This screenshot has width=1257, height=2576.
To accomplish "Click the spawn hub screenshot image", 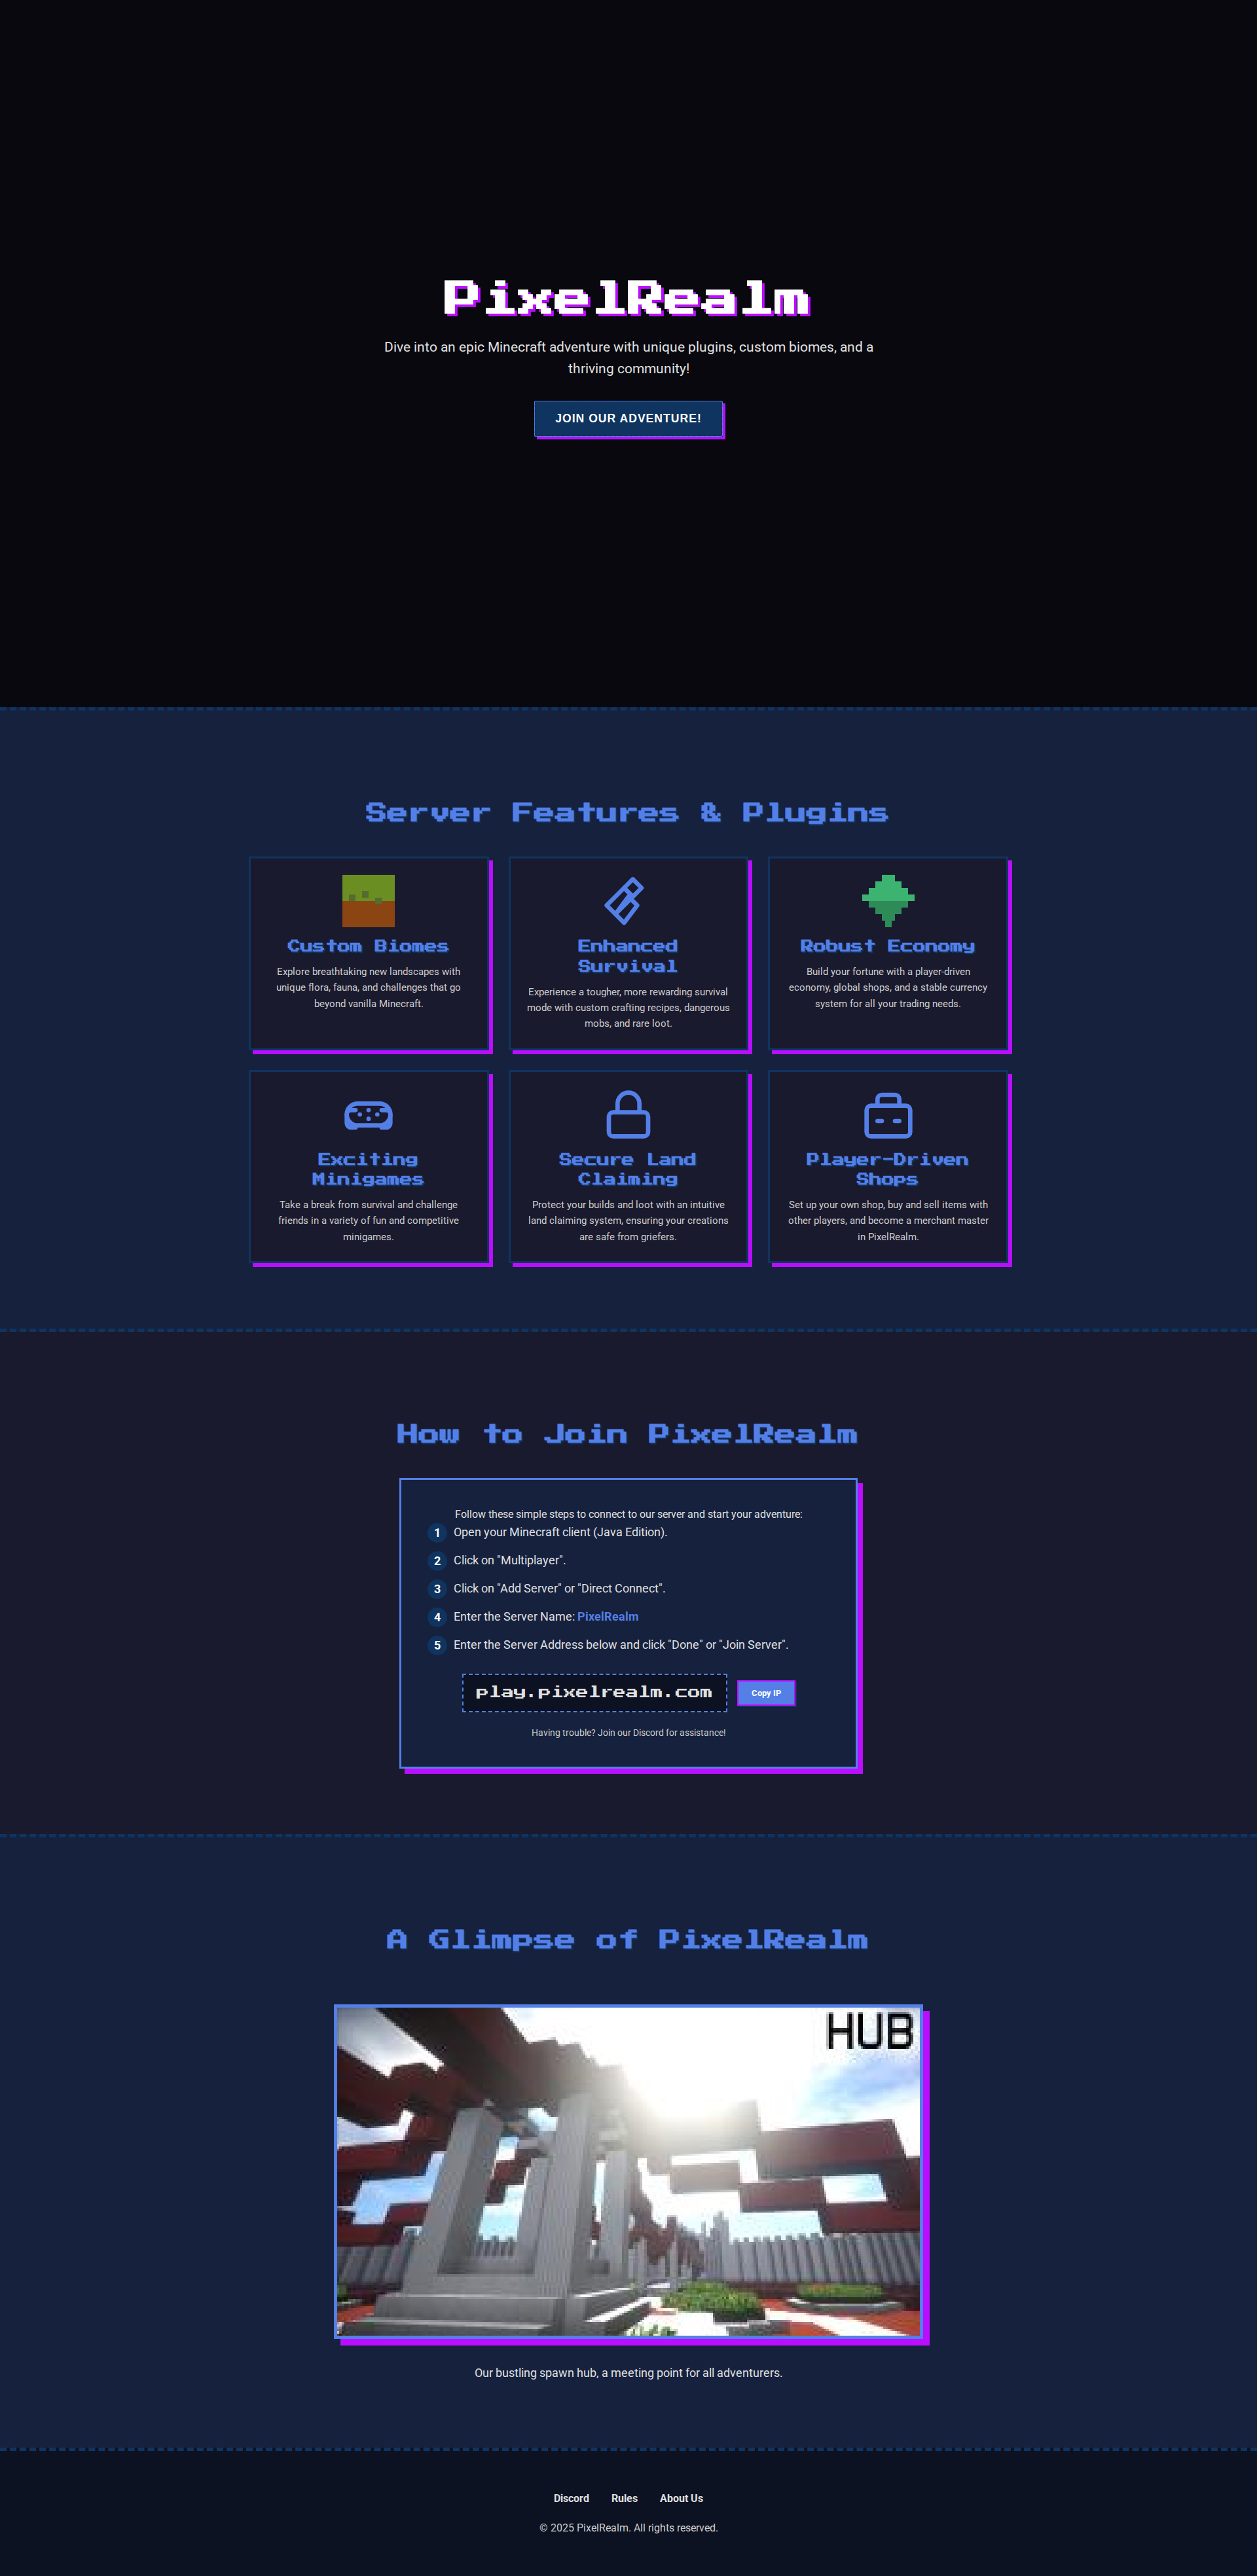I will (x=628, y=2171).
